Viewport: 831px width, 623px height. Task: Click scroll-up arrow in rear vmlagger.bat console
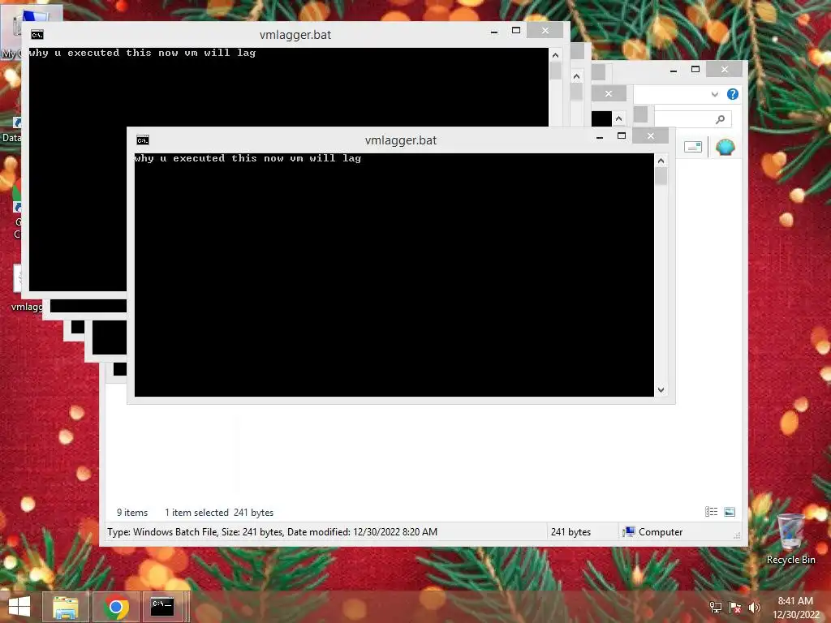click(x=555, y=55)
